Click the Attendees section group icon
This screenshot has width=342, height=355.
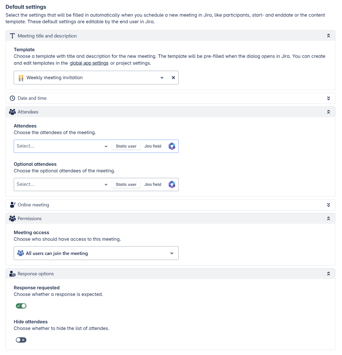click(12, 112)
